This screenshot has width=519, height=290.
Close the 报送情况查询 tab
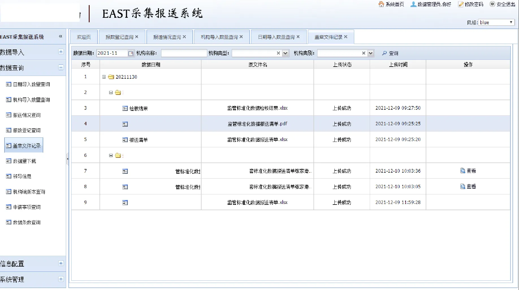point(184,37)
